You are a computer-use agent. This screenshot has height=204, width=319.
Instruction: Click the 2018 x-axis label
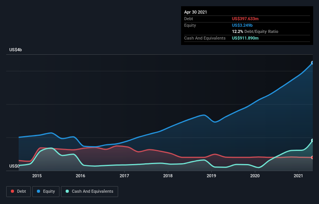tap(168, 176)
